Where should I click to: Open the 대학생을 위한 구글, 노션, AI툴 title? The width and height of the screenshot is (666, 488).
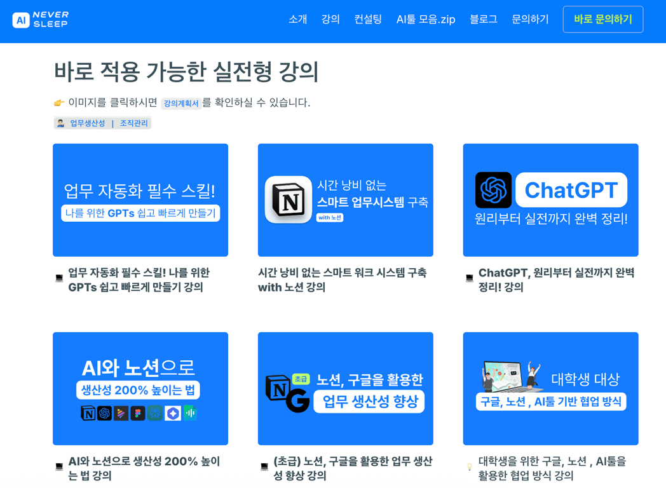[552, 468]
